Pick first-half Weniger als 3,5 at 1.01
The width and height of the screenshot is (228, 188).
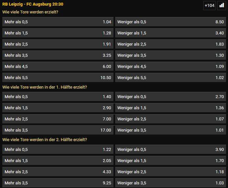point(170,130)
